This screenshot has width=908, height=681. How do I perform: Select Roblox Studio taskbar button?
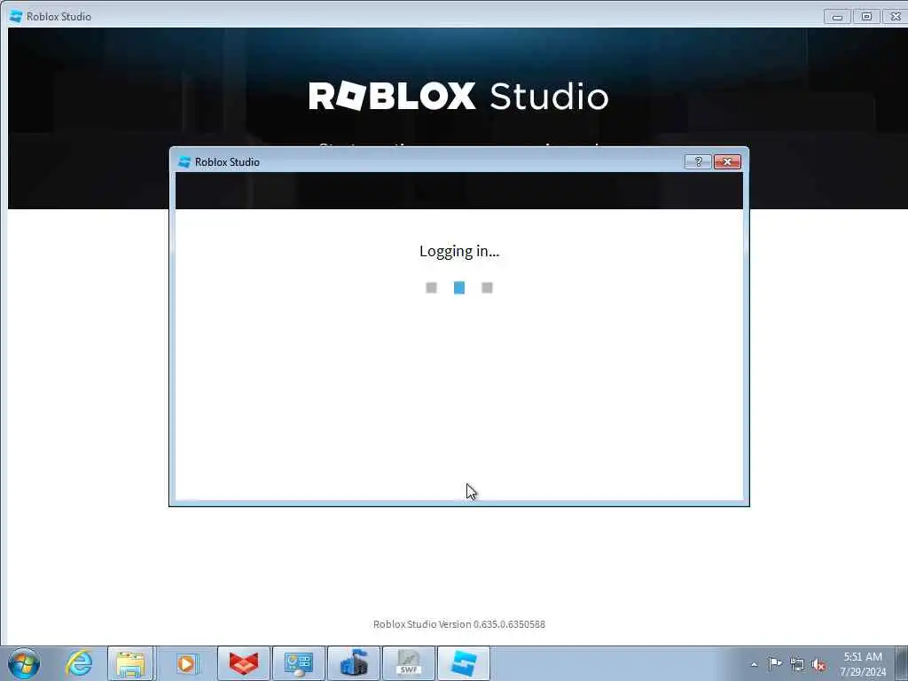(464, 663)
